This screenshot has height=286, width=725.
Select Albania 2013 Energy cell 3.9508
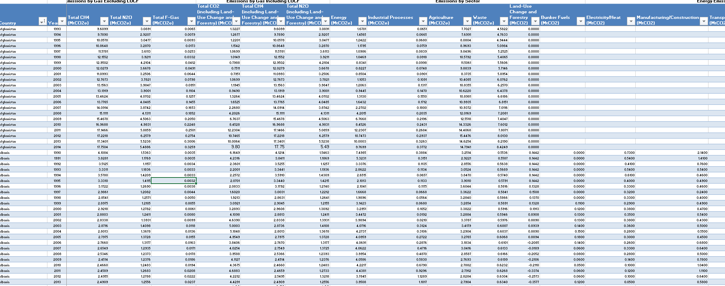(x=348, y=282)
